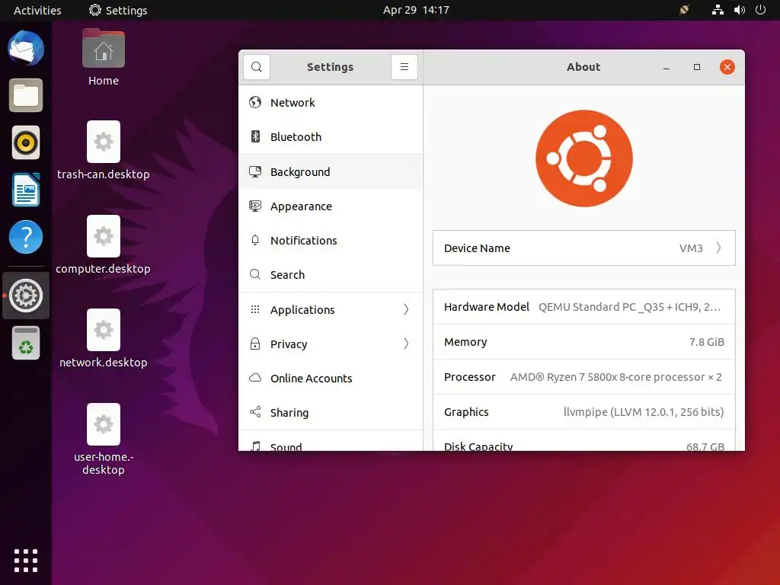Open the Trash dock icon
The width and height of the screenshot is (780, 585).
pyautogui.click(x=26, y=343)
